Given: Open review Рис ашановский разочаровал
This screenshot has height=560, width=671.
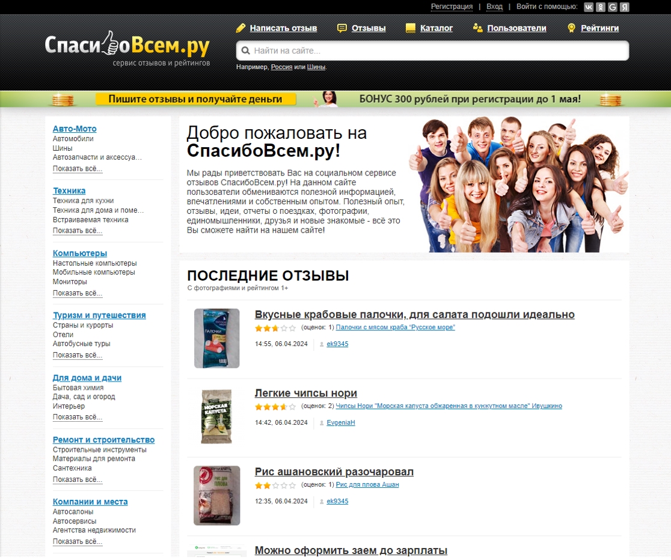Looking at the screenshot, I should coord(334,472).
